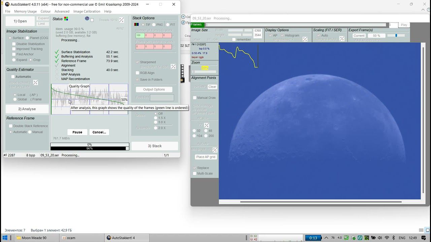Click the AP Size plus/minus adjust icon

206,125
